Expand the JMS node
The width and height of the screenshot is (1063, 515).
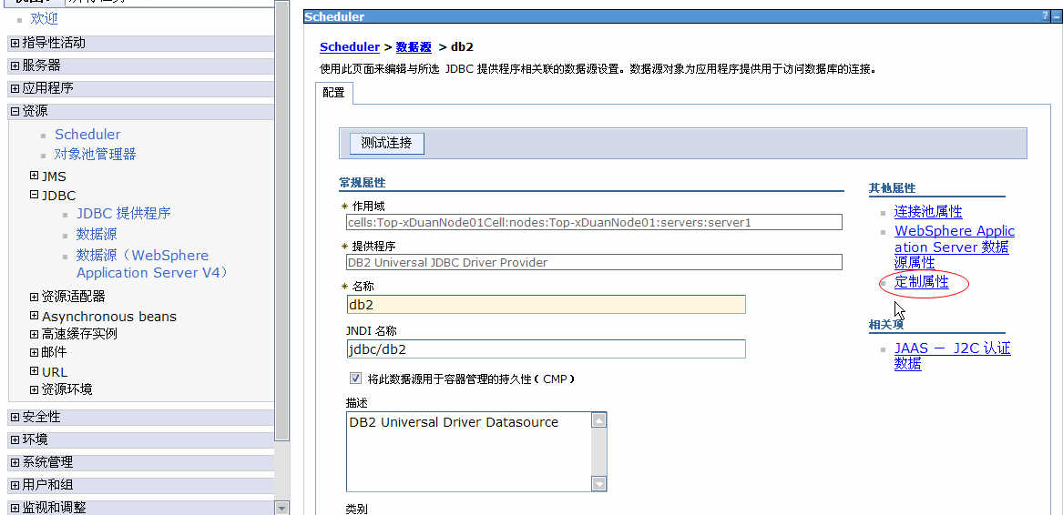[x=35, y=176]
